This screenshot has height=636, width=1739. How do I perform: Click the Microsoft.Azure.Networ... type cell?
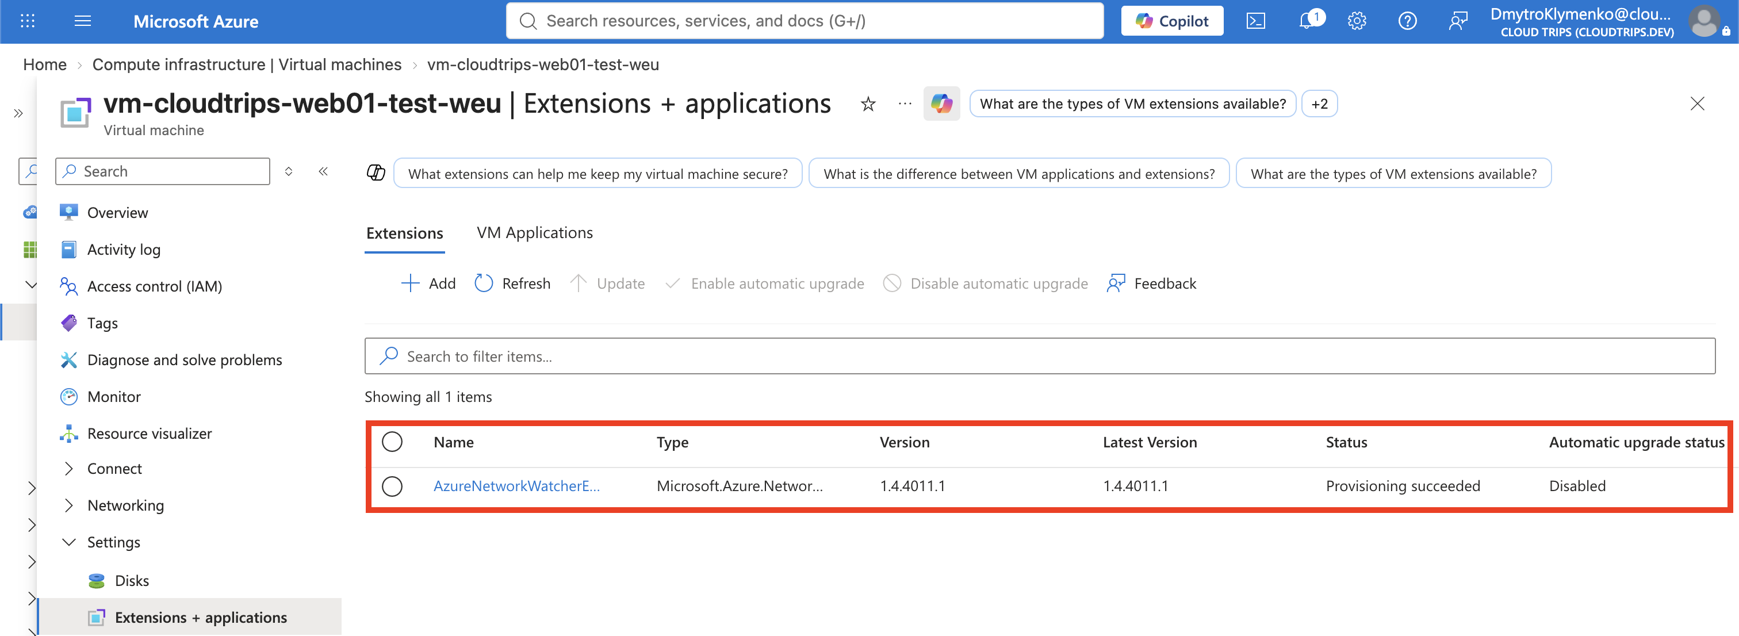tap(740, 486)
